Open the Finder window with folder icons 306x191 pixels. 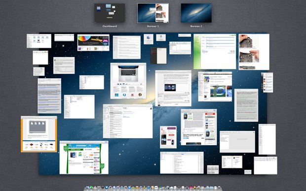click(x=39, y=41)
